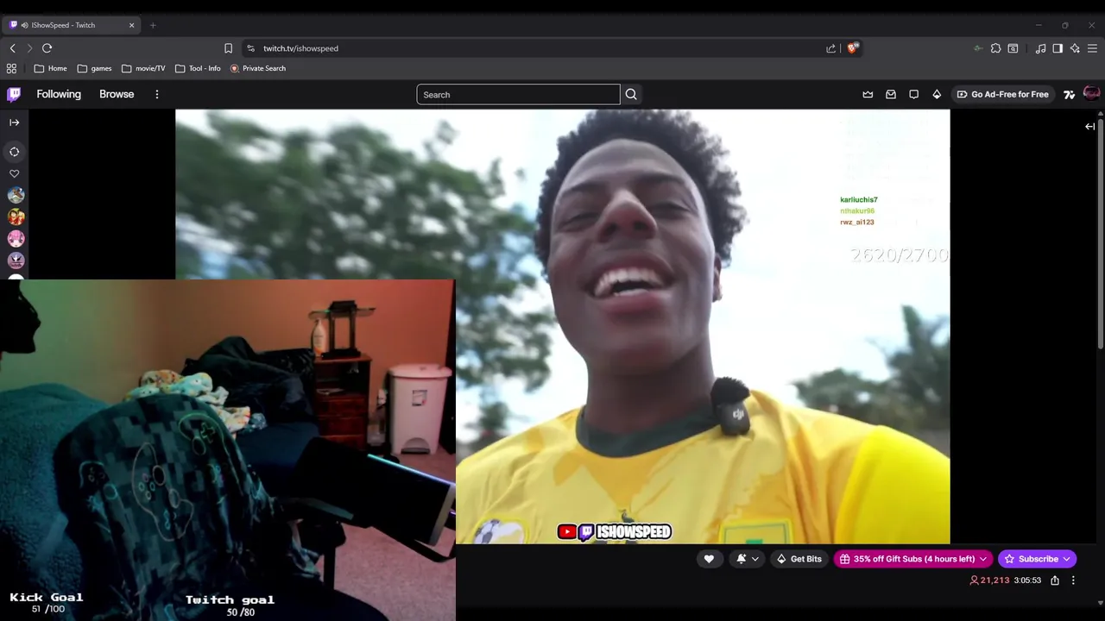Viewport: 1105px width, 621px height.
Task: Click the bookmark icon in the address bar
Action: pos(228,48)
